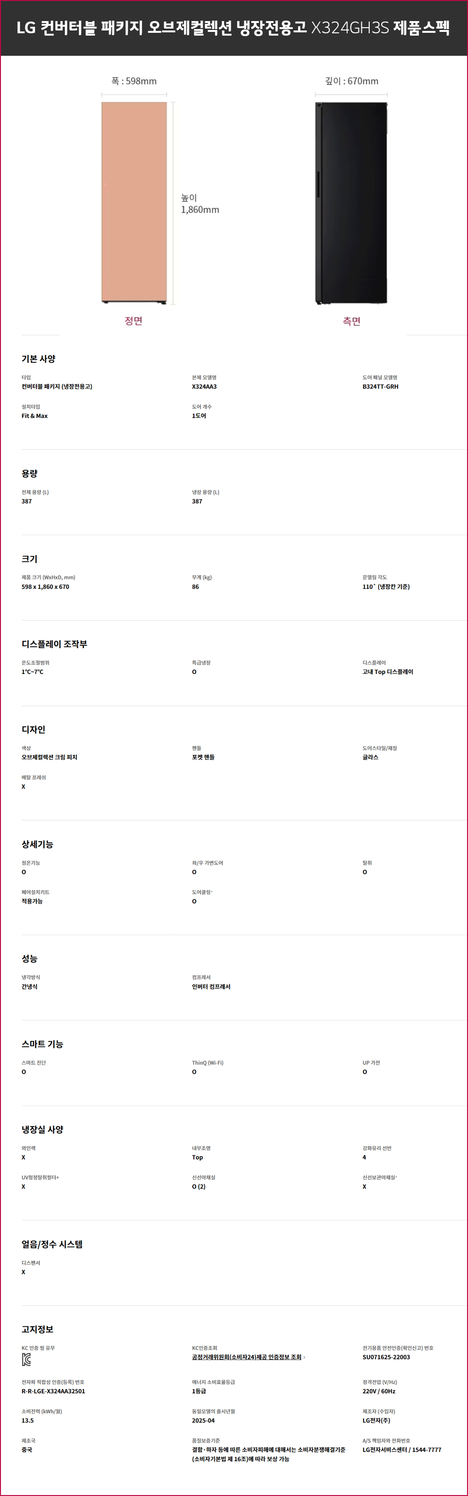
Task: Click the chevron arrow after the certification lookup link
Action: point(305,1357)
